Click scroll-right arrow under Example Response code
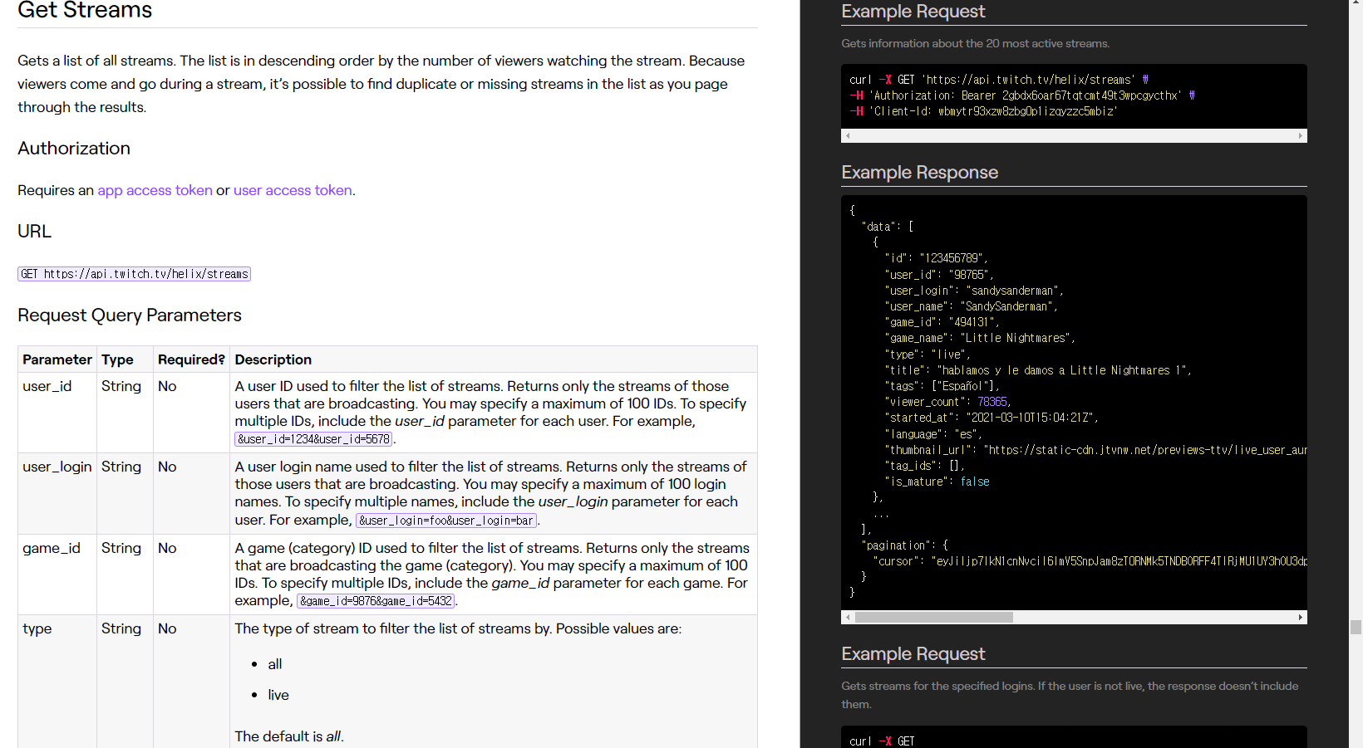 pyautogui.click(x=1301, y=617)
